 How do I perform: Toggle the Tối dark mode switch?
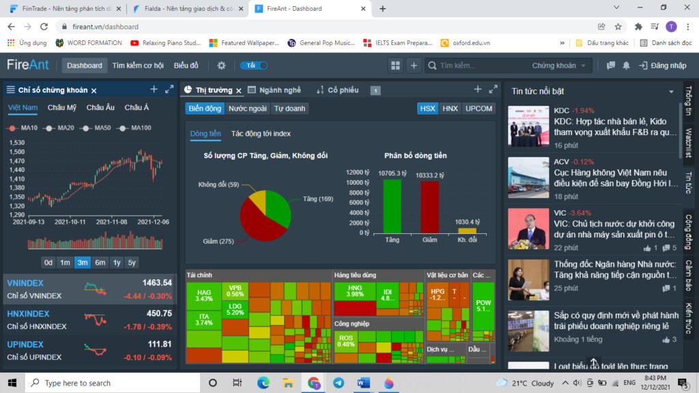tap(254, 65)
